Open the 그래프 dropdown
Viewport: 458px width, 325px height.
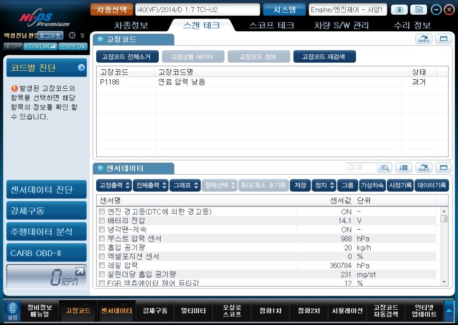(185, 186)
